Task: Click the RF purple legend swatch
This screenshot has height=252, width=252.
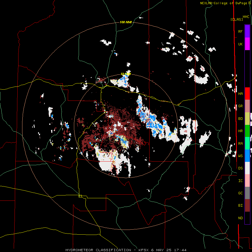Action: 247,31
